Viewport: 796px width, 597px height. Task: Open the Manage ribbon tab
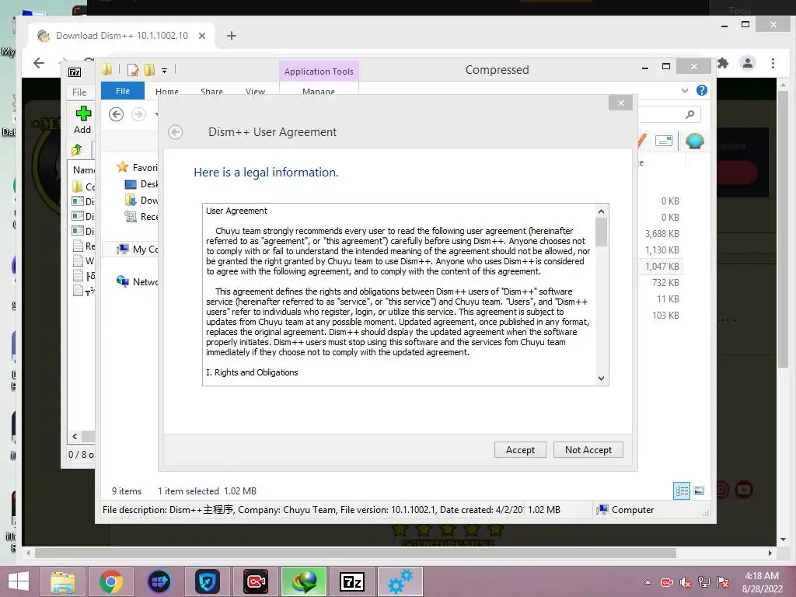318,92
